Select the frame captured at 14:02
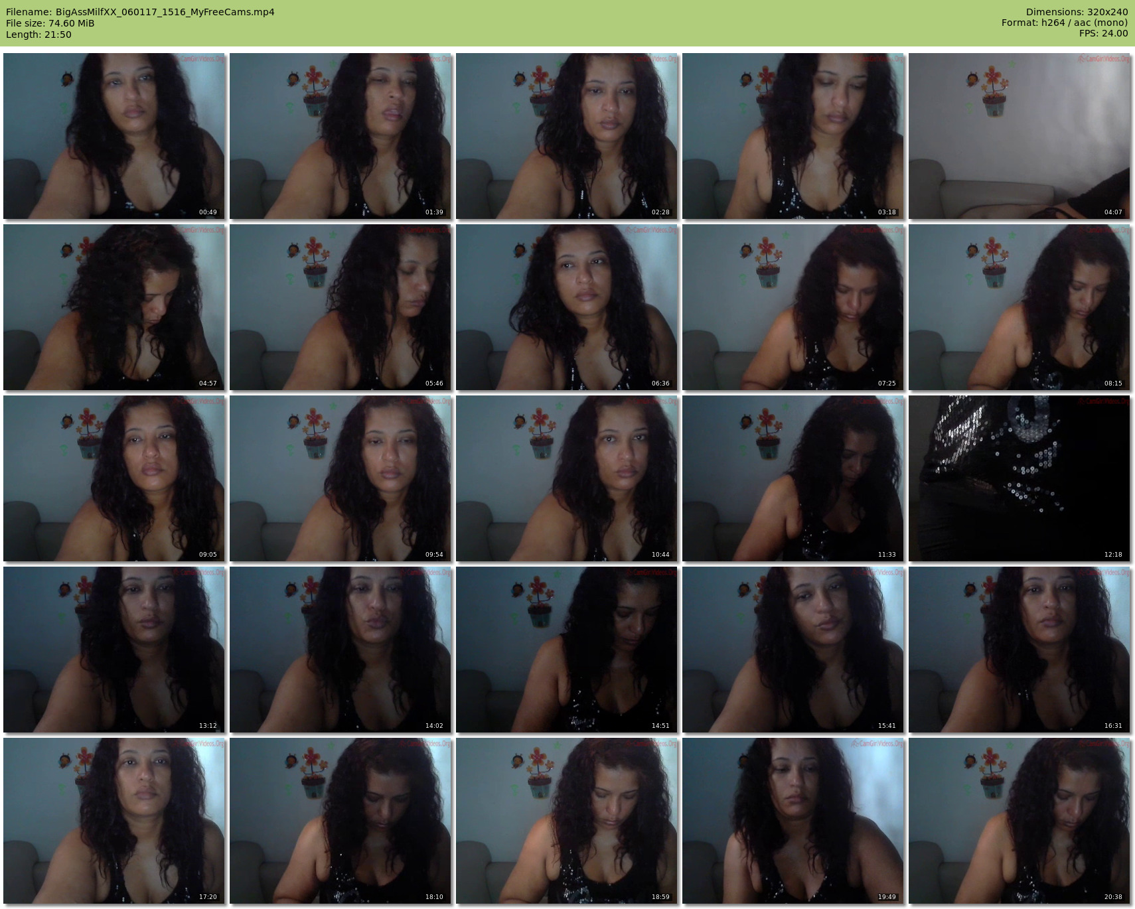This screenshot has height=909, width=1135. coord(340,650)
